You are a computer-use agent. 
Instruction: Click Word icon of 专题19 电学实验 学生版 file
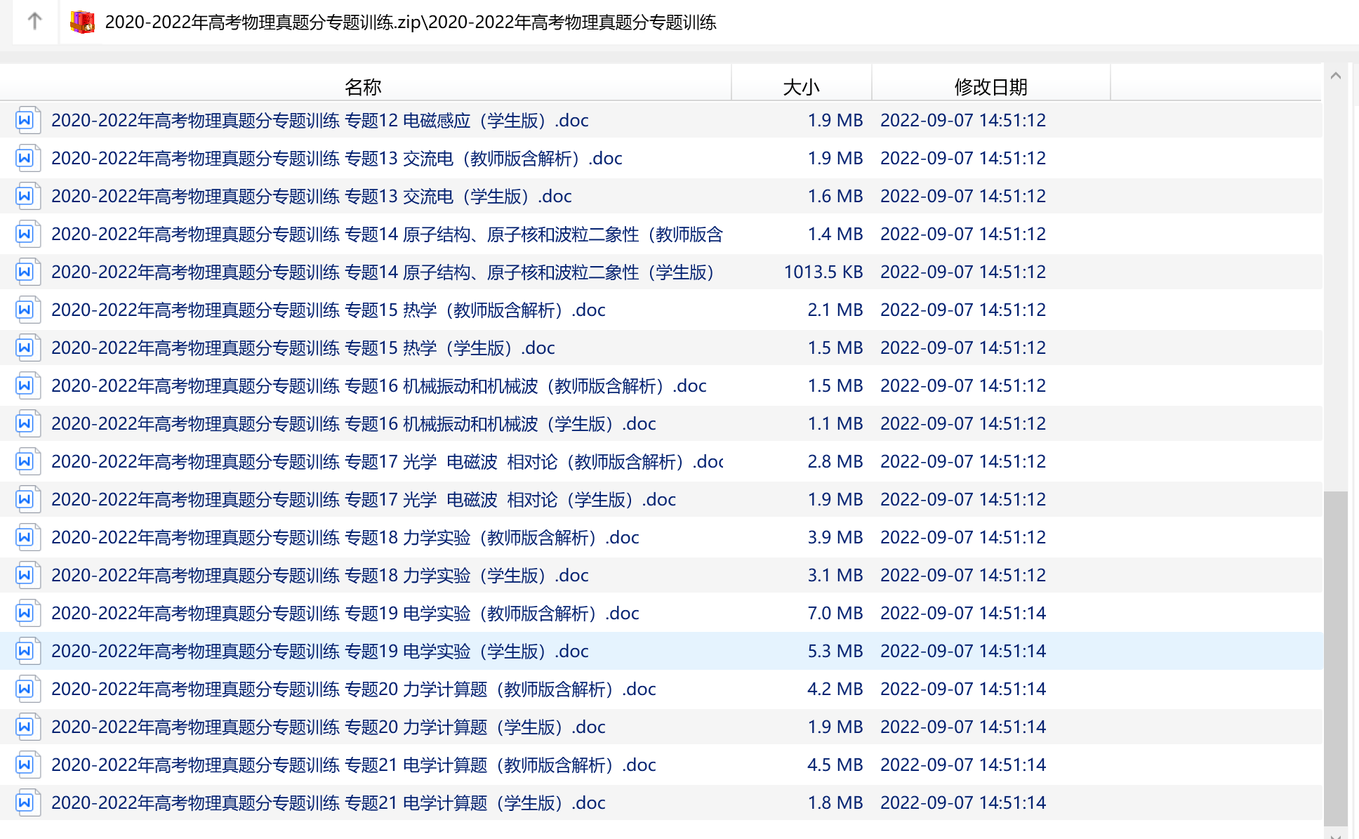pyautogui.click(x=25, y=652)
